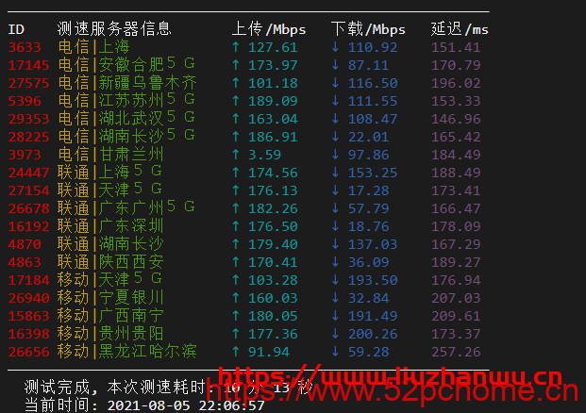The height and width of the screenshot is (413, 586).
Task: Click upload value 189.09
Action: point(273,101)
